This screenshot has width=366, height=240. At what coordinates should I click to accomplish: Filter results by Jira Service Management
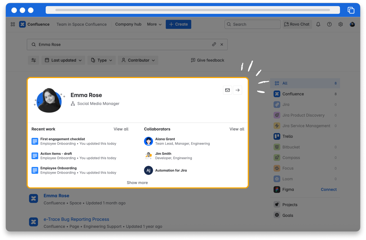(x=305, y=126)
